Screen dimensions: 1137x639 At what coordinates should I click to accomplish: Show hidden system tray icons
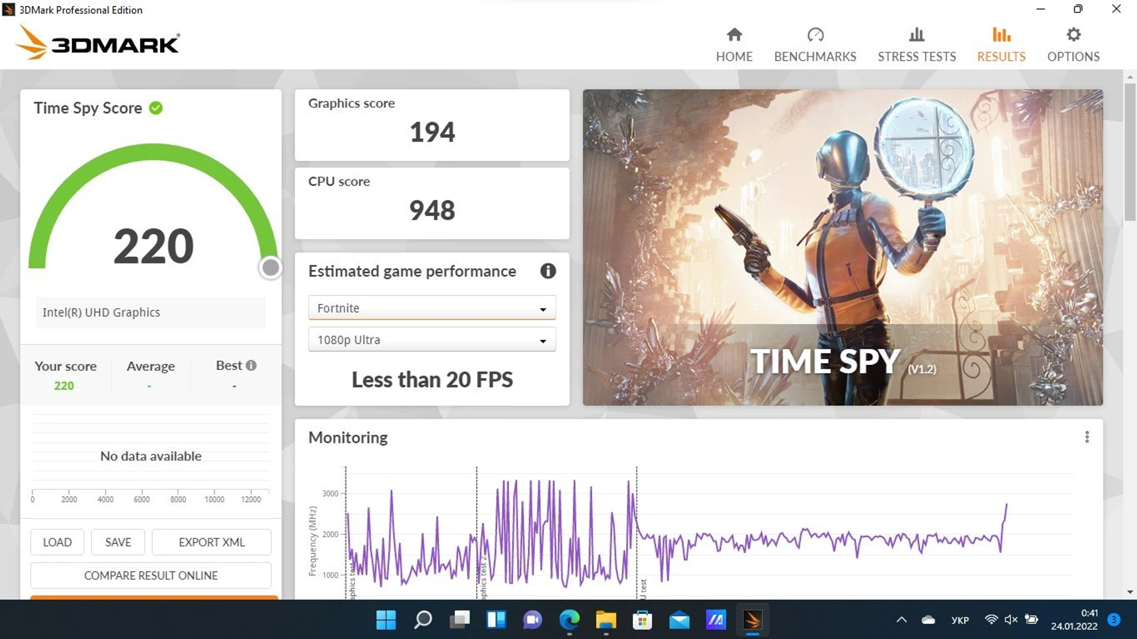coord(901,619)
